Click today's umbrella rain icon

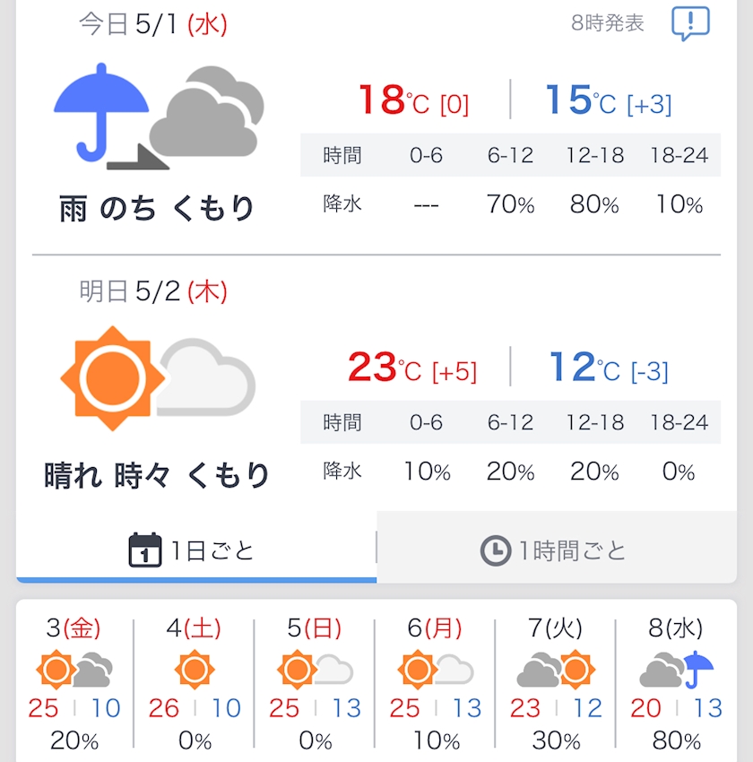[x=101, y=112]
